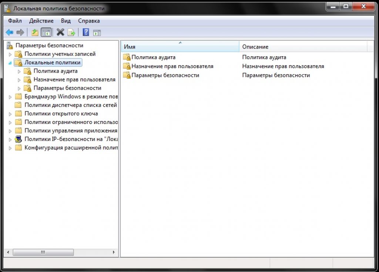Click Параметры безопасности description cell
This screenshot has height=272, width=379.
click(276, 75)
